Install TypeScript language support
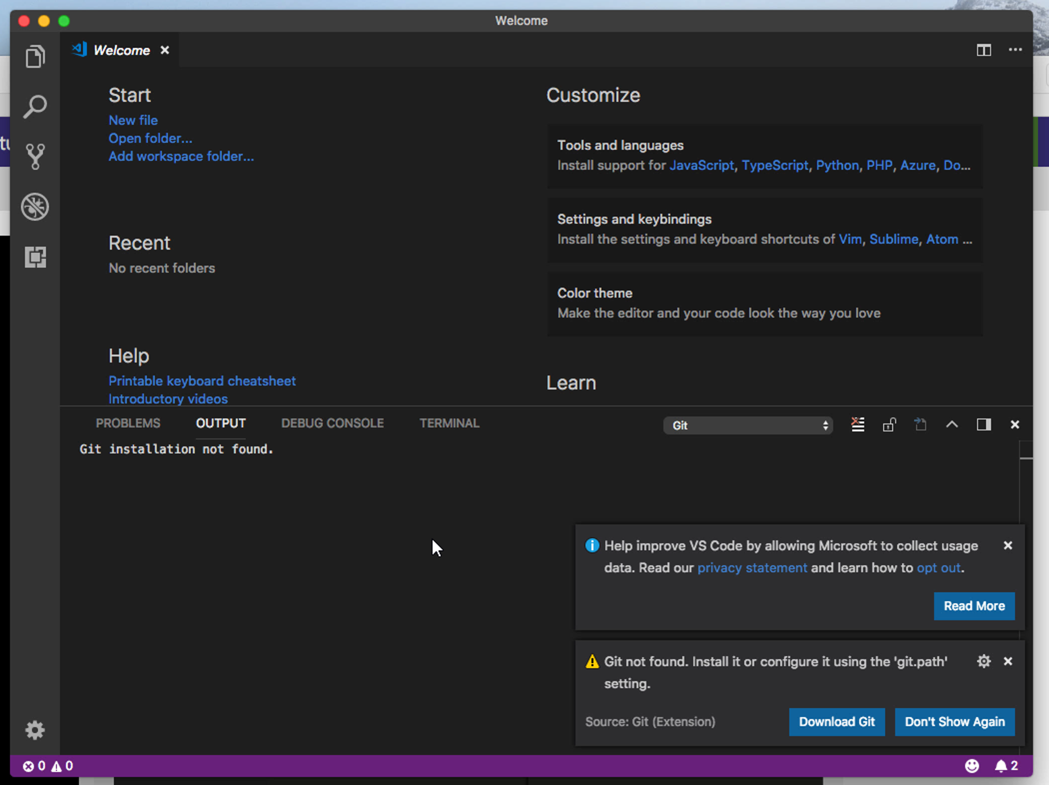Image resolution: width=1049 pixels, height=785 pixels. click(775, 165)
